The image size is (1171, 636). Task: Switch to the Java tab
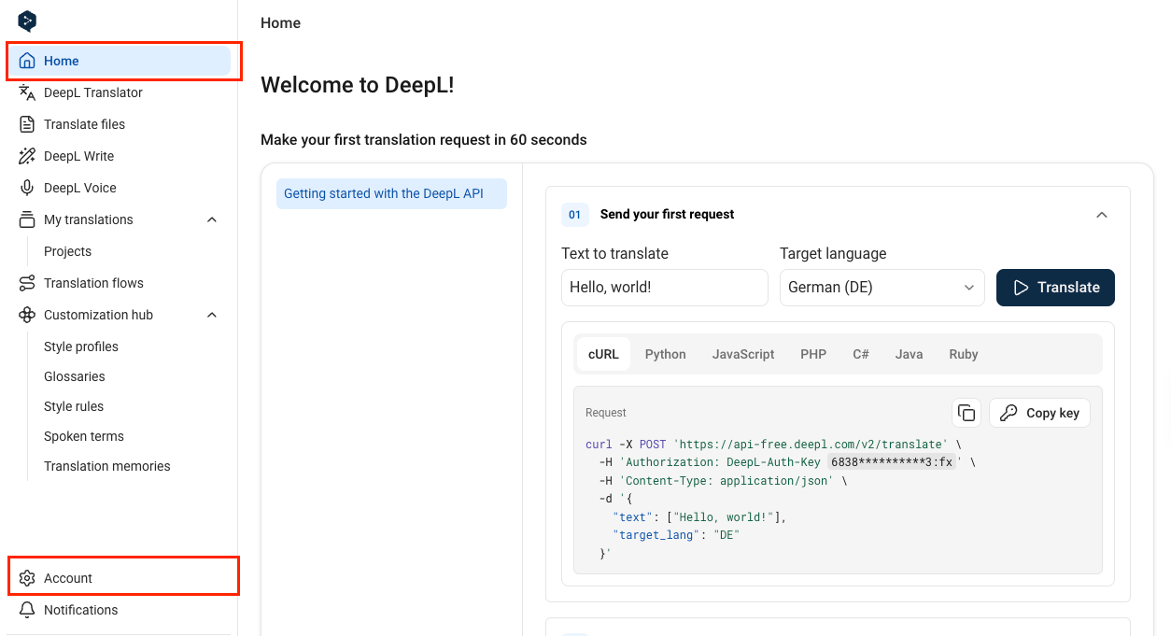tap(909, 354)
